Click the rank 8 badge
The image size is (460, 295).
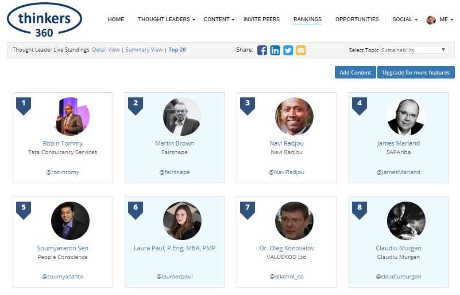360,210
